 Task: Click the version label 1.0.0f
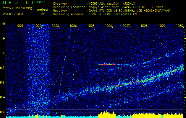coord(41,2)
